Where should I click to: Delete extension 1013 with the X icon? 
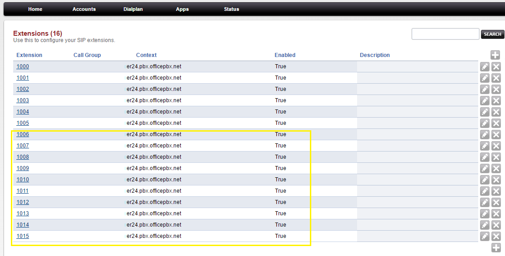click(496, 214)
